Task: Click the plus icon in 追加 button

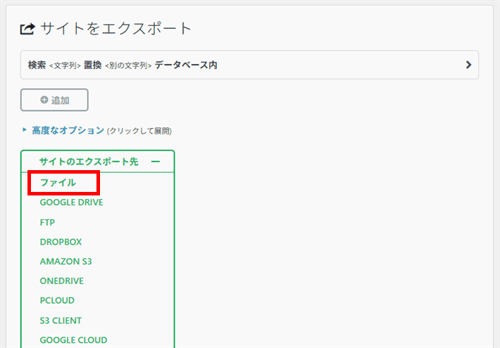Action: click(x=44, y=100)
